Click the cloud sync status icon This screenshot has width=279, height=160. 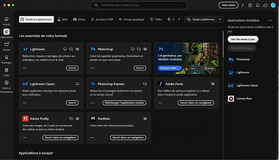(265, 5)
